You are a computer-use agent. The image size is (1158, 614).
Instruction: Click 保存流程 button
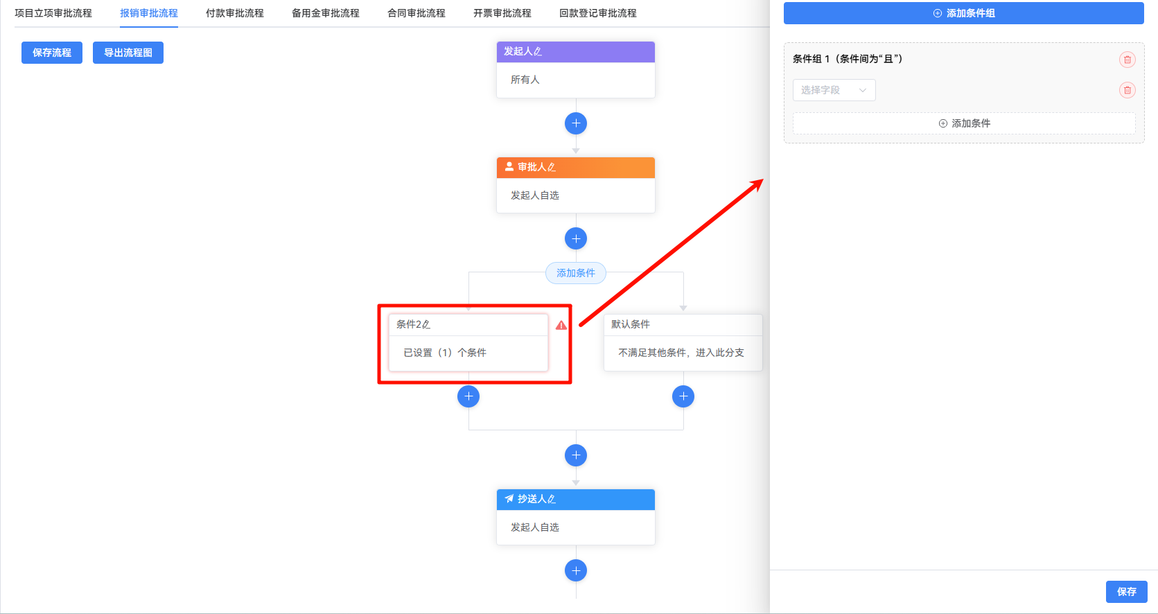(52, 53)
